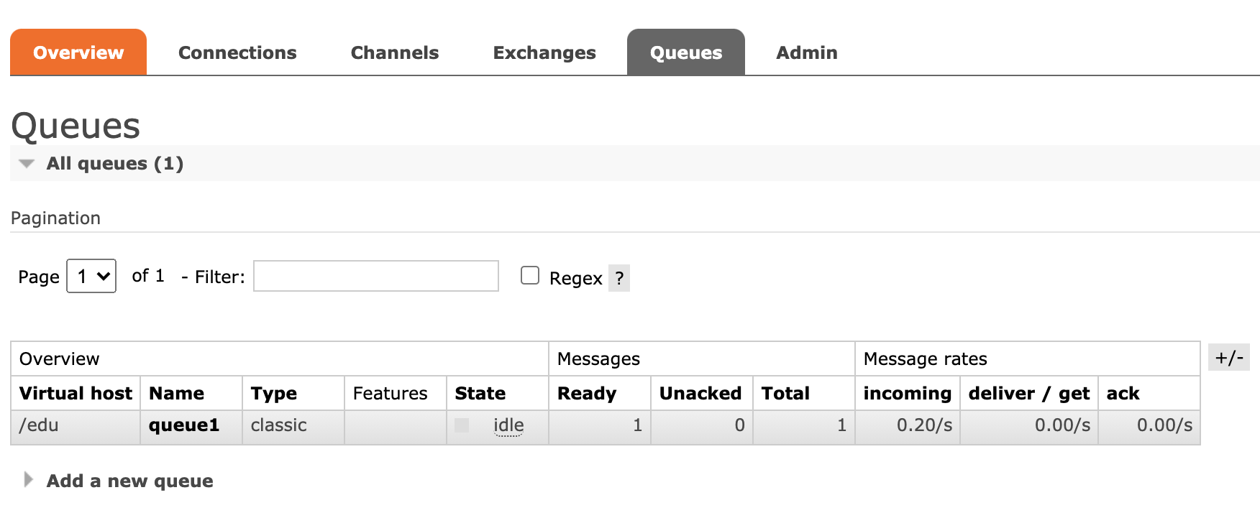Click the idle state label
Viewport: 1260px width, 513px height.
pos(508,425)
